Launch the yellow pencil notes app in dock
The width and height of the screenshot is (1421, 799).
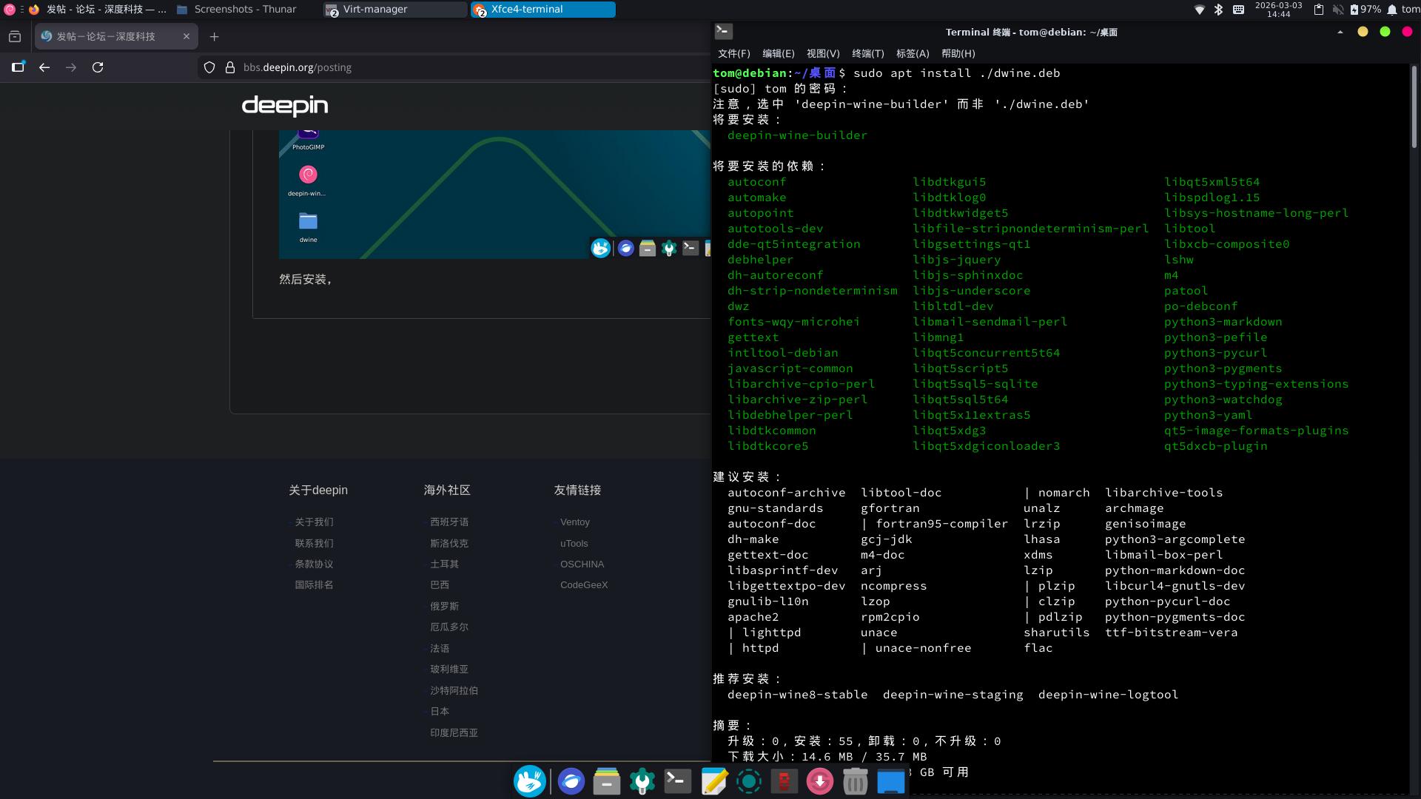point(713,781)
